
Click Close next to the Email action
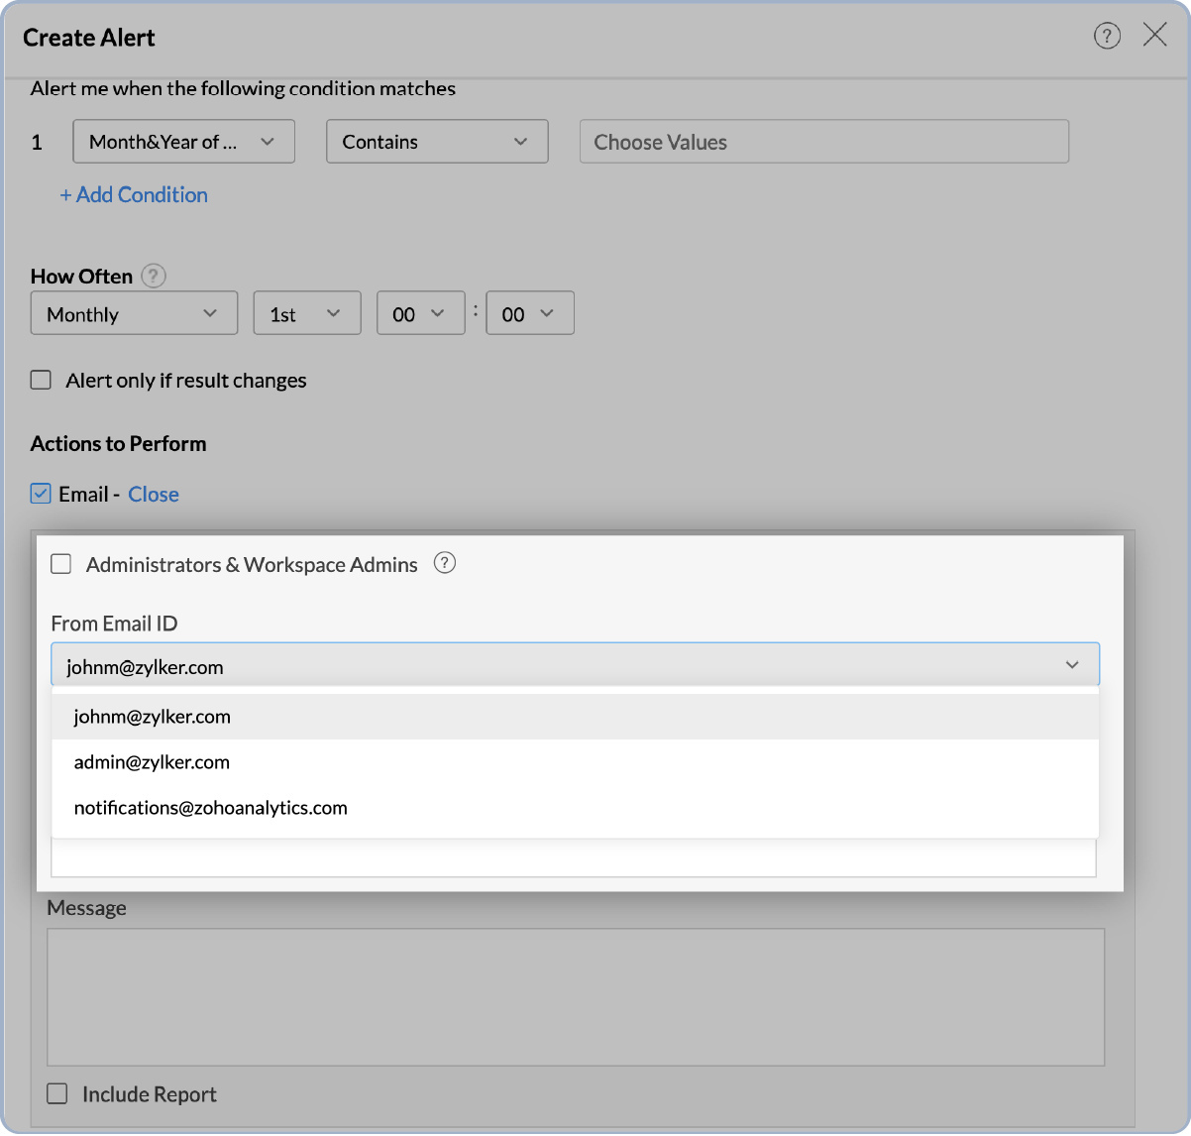pos(154,494)
